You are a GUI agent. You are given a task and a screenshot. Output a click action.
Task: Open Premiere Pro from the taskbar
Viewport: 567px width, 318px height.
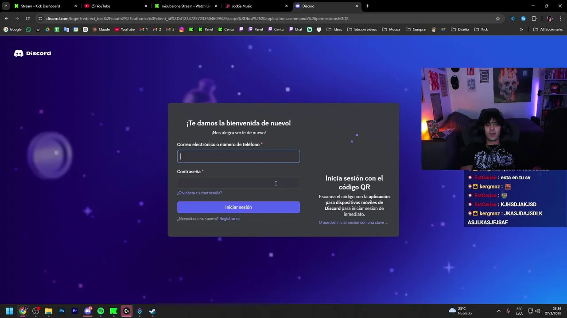[x=74, y=311]
